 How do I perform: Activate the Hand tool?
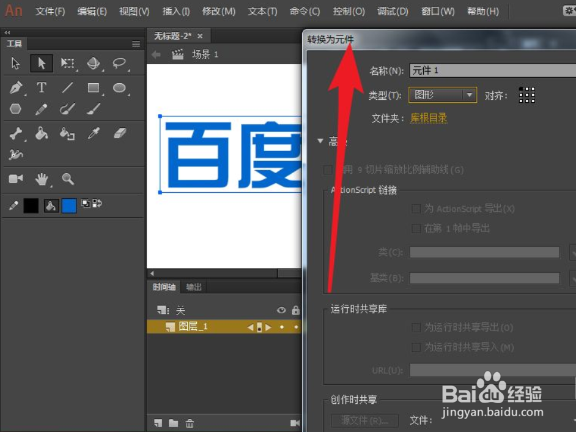coord(42,179)
